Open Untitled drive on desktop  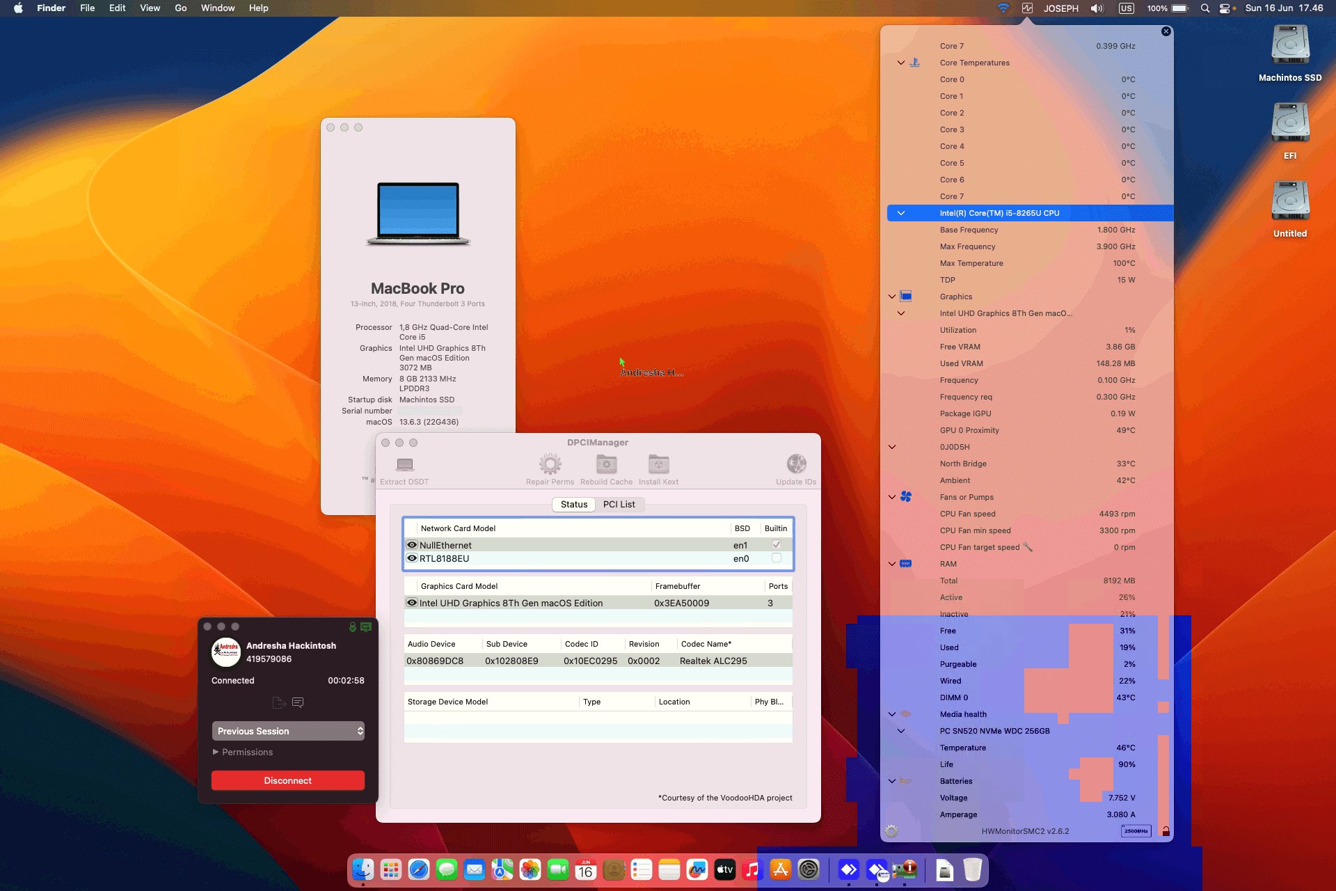[1290, 209]
